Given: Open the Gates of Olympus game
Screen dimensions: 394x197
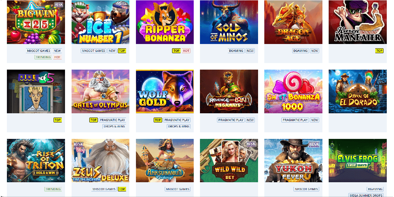Looking at the screenshot, I should coord(100,91).
